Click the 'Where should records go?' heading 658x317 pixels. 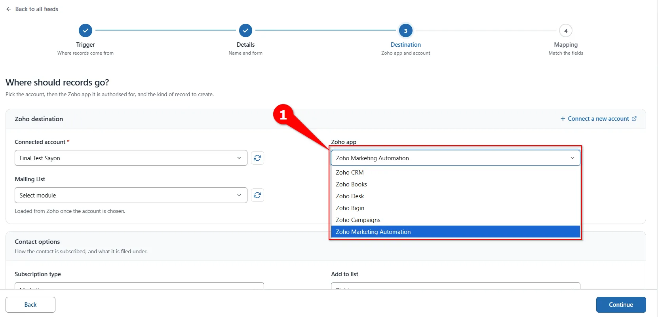[x=57, y=82]
